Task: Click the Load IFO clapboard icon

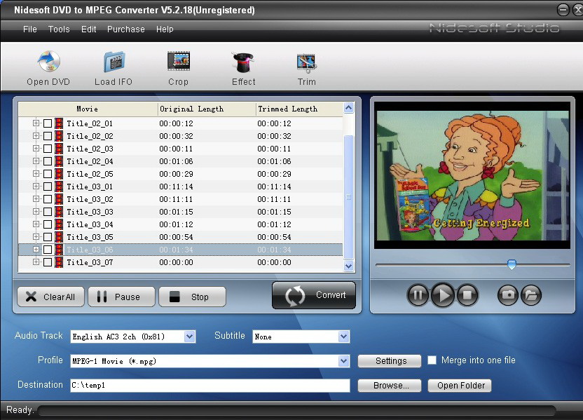Action: pyautogui.click(x=114, y=62)
